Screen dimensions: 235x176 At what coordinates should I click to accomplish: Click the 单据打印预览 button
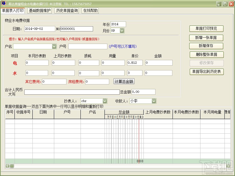coord(206,29)
